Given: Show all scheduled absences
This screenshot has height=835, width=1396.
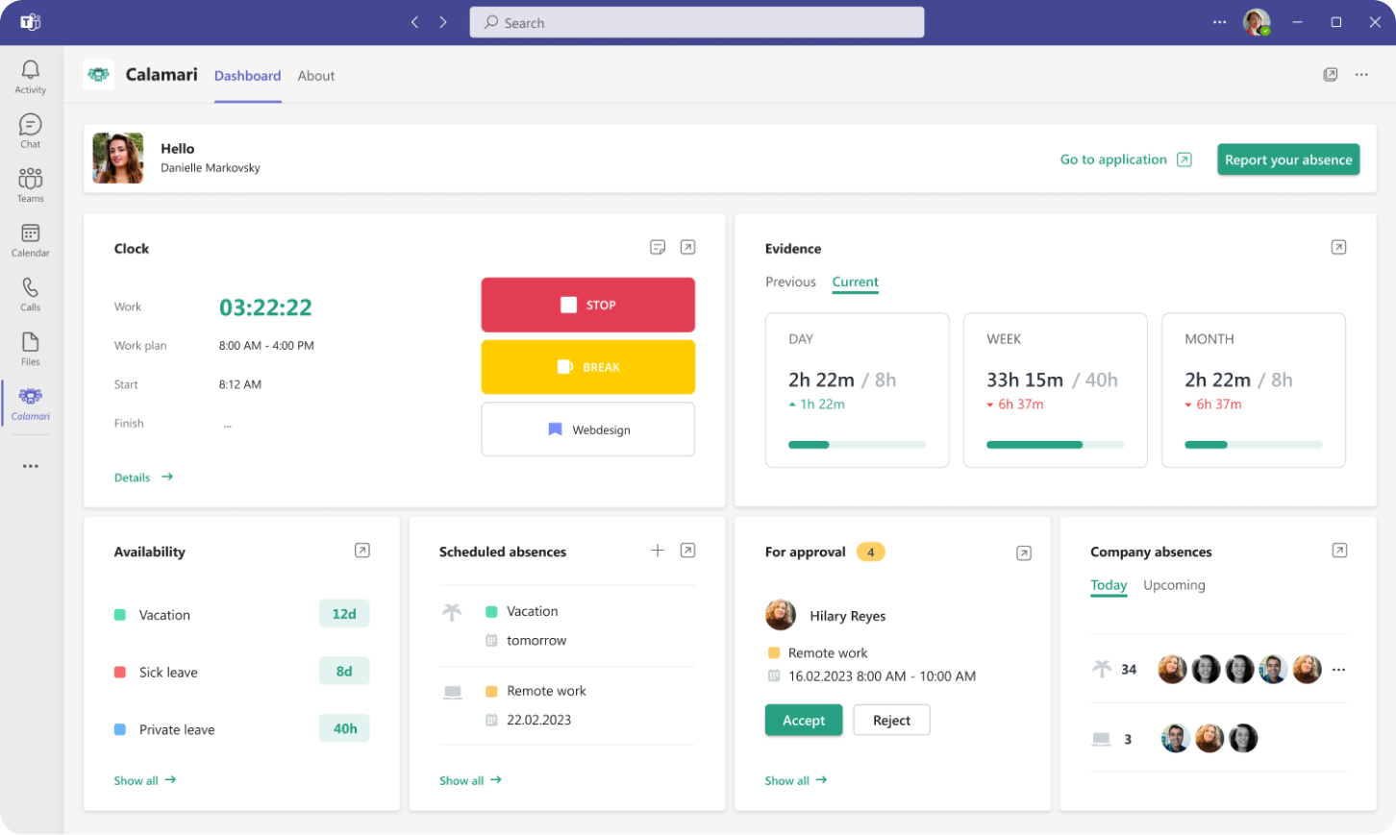Looking at the screenshot, I should click(x=470, y=780).
